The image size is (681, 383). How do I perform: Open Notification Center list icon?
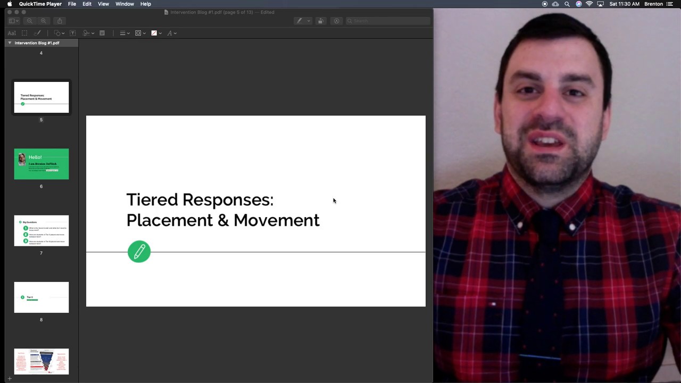point(670,4)
